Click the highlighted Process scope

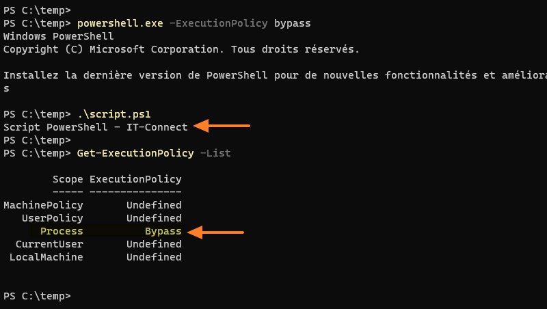[x=62, y=232]
